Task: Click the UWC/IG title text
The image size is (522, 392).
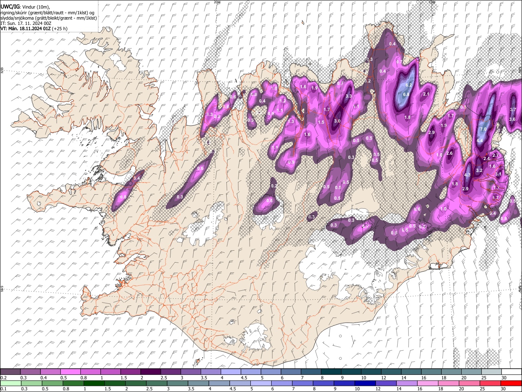Action: [10, 7]
